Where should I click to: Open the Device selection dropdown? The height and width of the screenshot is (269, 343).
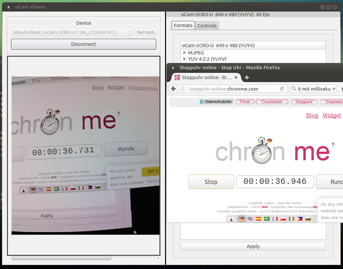72,32
